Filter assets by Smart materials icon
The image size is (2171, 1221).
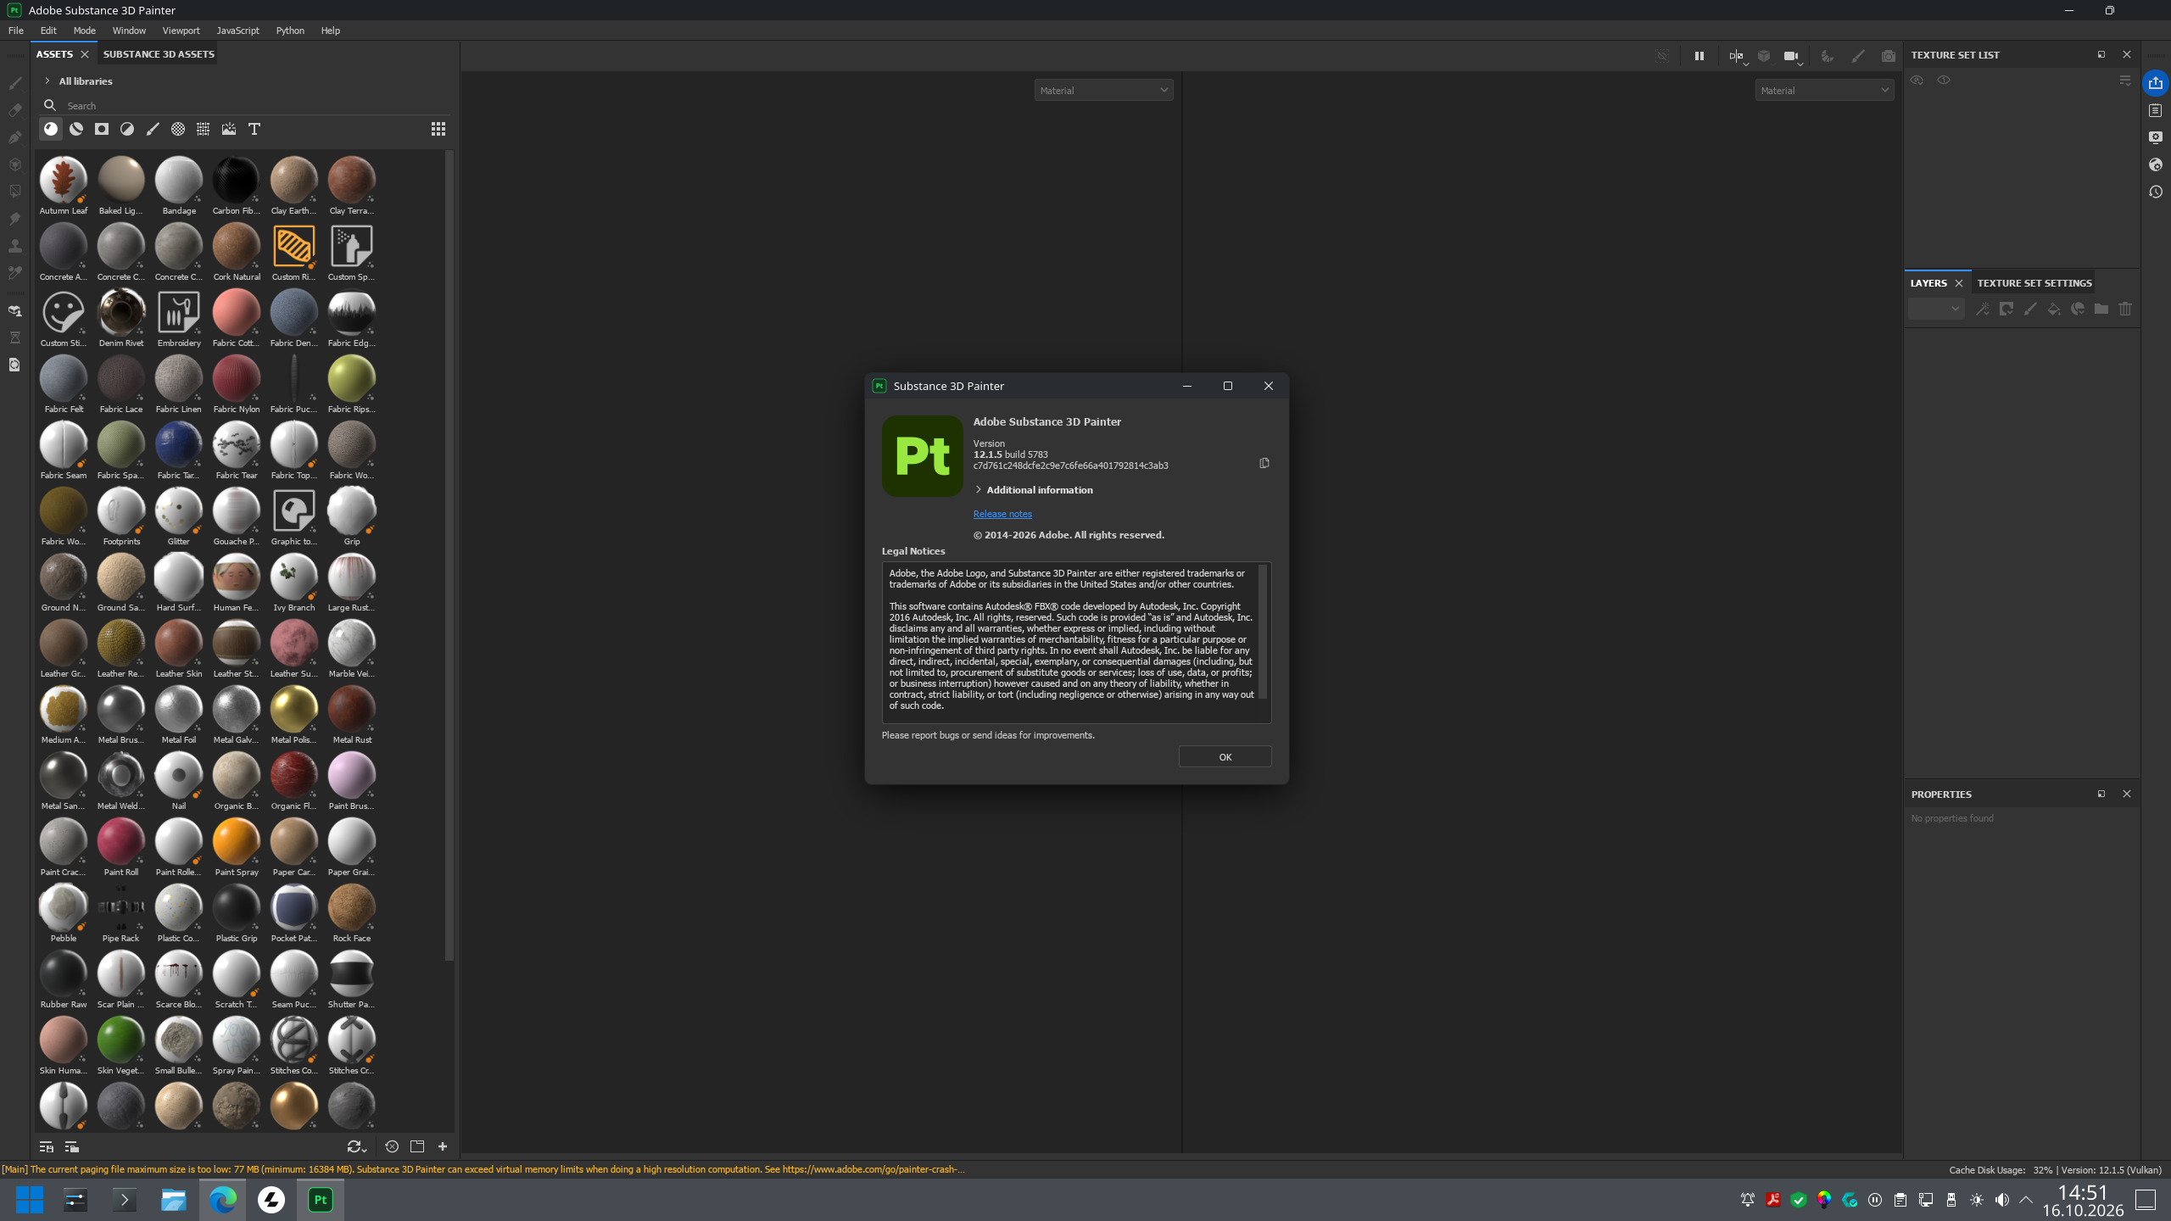point(76,129)
